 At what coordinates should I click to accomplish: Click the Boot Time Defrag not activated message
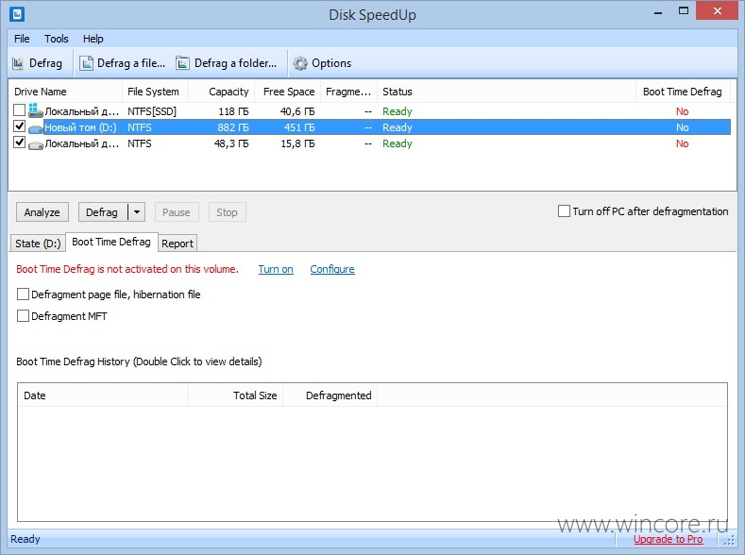(x=127, y=269)
